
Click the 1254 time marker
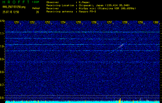[x=63, y=22]
